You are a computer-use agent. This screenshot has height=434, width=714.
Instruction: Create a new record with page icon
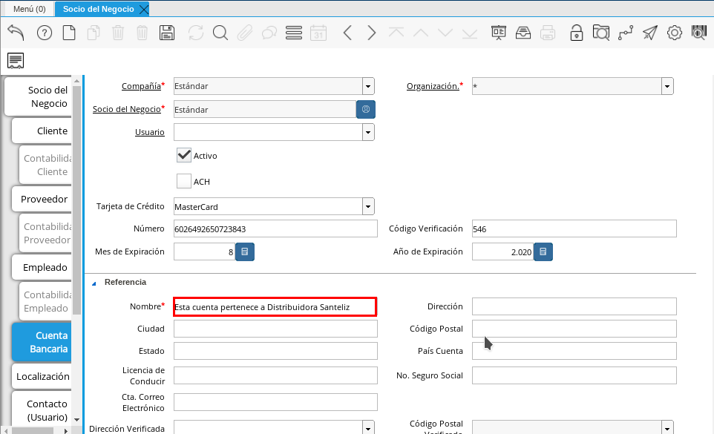tap(68, 33)
